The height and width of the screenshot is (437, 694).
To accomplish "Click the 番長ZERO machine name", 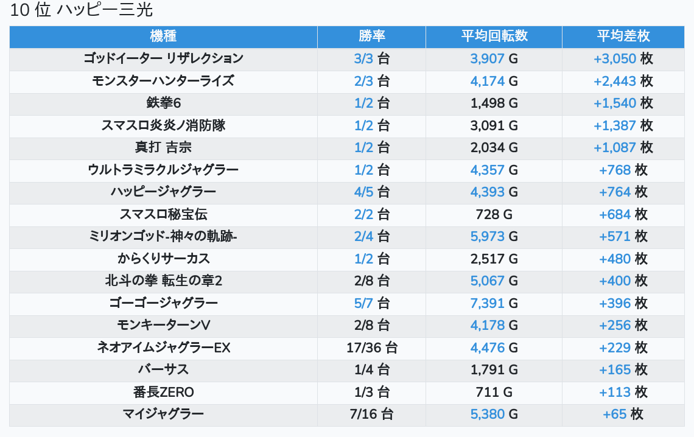I will pos(163,393).
